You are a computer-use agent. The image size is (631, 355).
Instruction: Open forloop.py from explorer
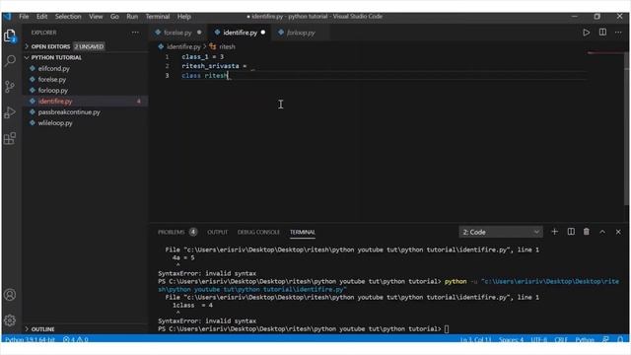(52, 90)
